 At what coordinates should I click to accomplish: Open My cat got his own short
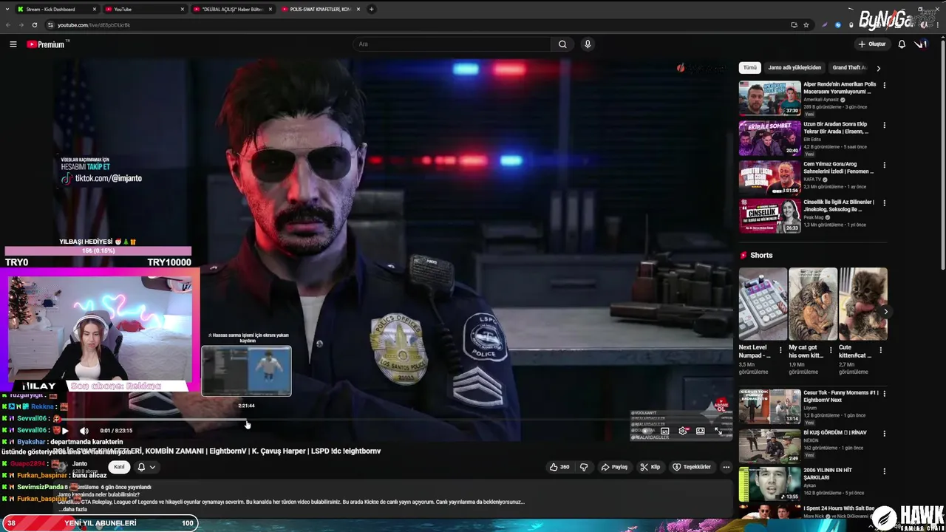812,304
